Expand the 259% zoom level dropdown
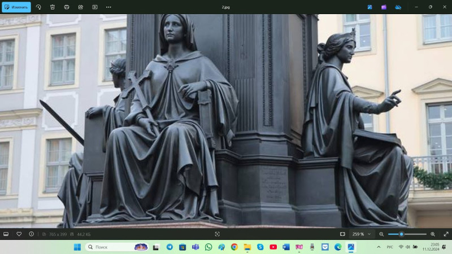The image size is (452, 254). click(362, 234)
